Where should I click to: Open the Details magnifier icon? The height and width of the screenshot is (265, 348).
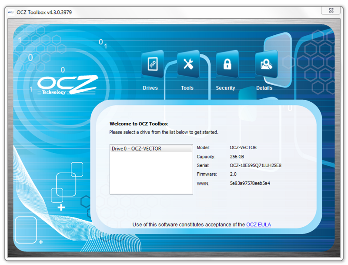[x=266, y=64]
